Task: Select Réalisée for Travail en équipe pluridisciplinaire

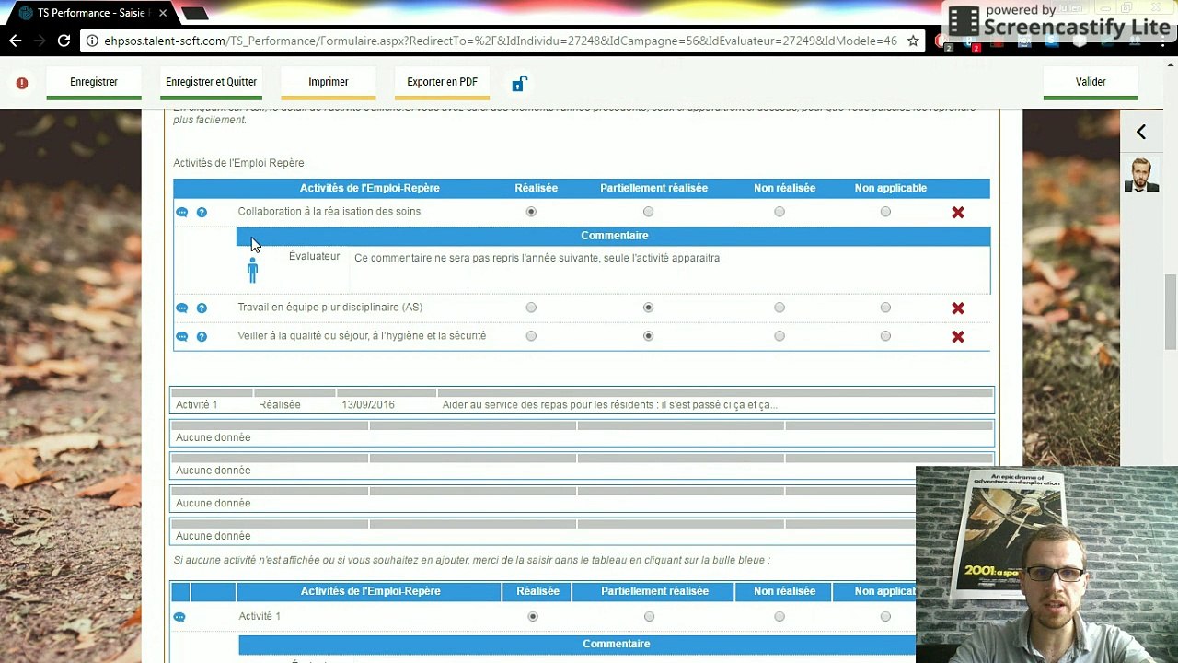Action: tap(531, 308)
